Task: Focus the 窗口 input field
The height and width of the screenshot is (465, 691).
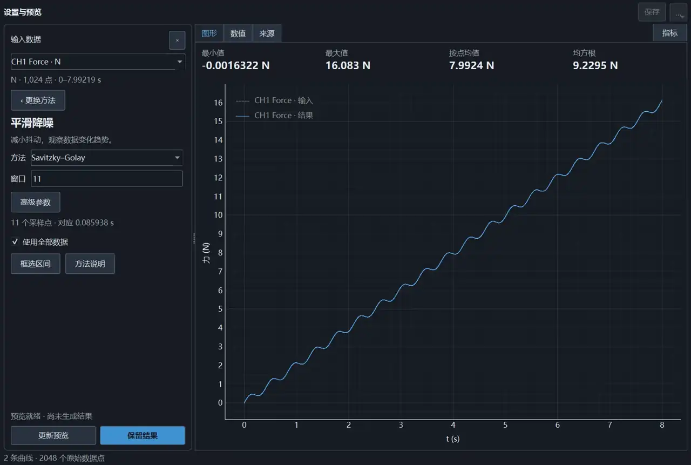Action: 107,179
